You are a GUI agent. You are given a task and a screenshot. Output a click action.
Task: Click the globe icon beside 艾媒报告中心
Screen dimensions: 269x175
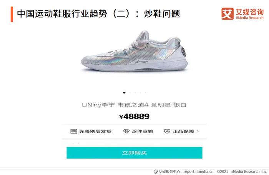(155, 172)
